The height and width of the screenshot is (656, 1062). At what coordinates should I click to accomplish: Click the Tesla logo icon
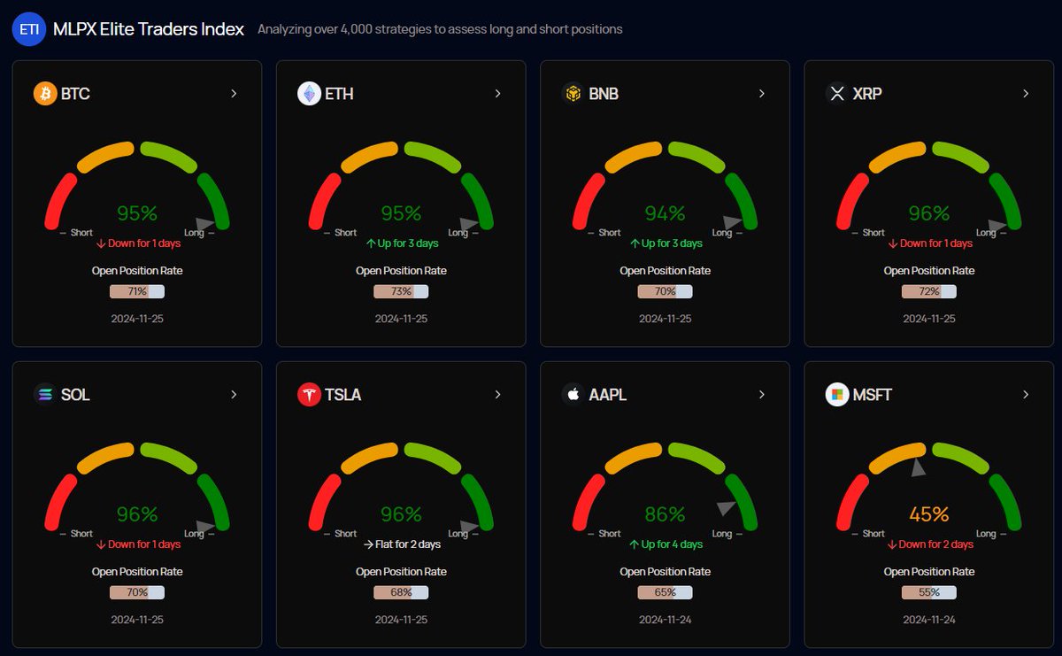point(309,394)
